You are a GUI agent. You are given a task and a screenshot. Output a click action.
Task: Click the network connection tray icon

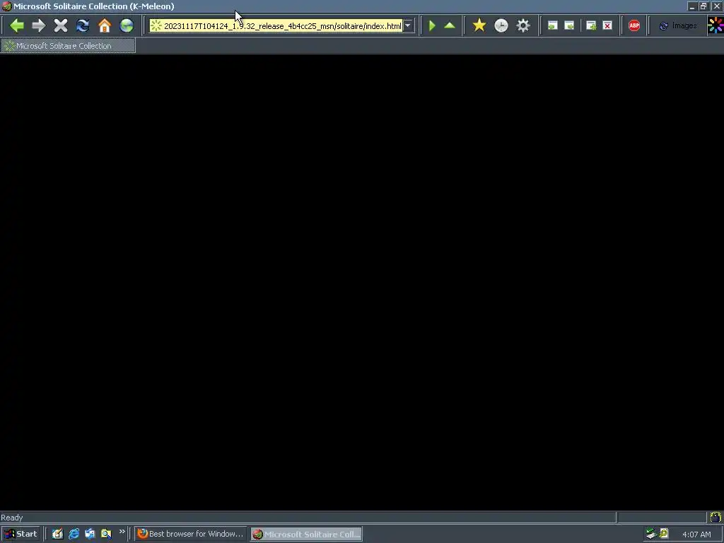651,534
